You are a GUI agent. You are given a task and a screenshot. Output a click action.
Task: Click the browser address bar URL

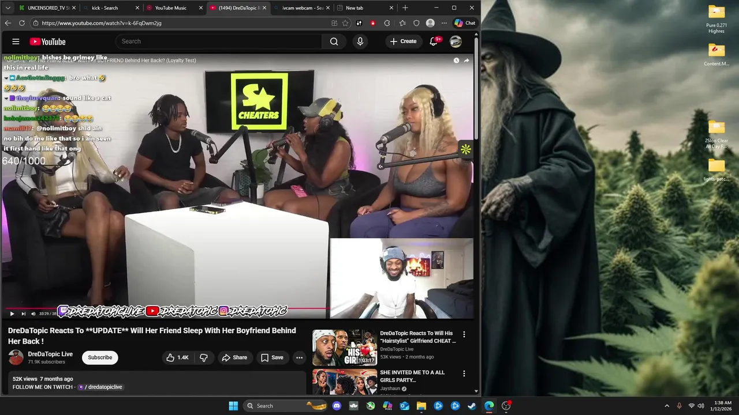(x=102, y=23)
